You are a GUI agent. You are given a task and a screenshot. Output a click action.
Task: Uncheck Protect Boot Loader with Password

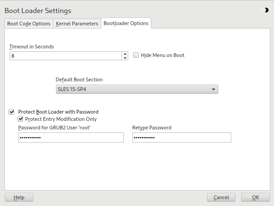tap(12, 112)
